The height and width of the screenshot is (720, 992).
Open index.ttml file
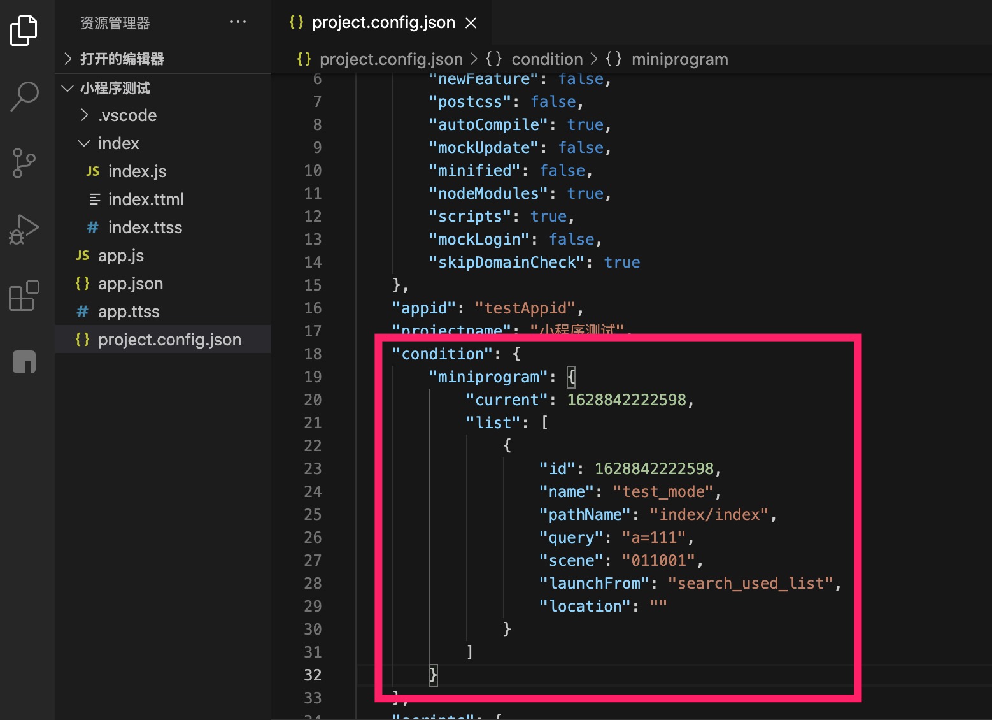(163, 199)
